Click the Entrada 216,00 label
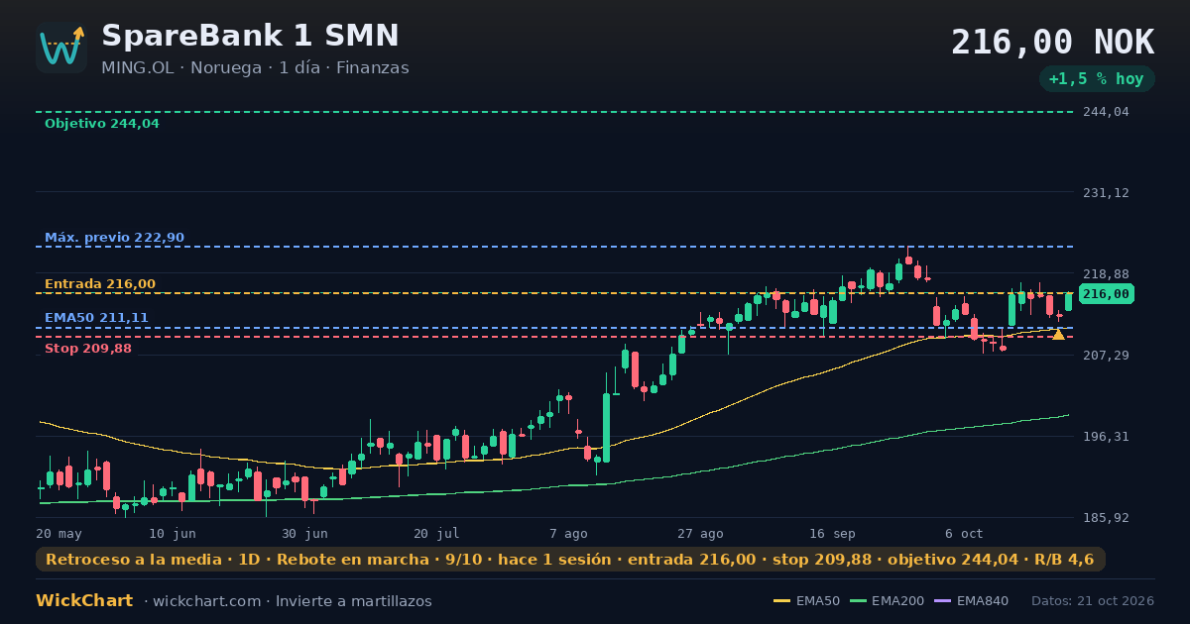The width and height of the screenshot is (1190, 624). pos(100,284)
